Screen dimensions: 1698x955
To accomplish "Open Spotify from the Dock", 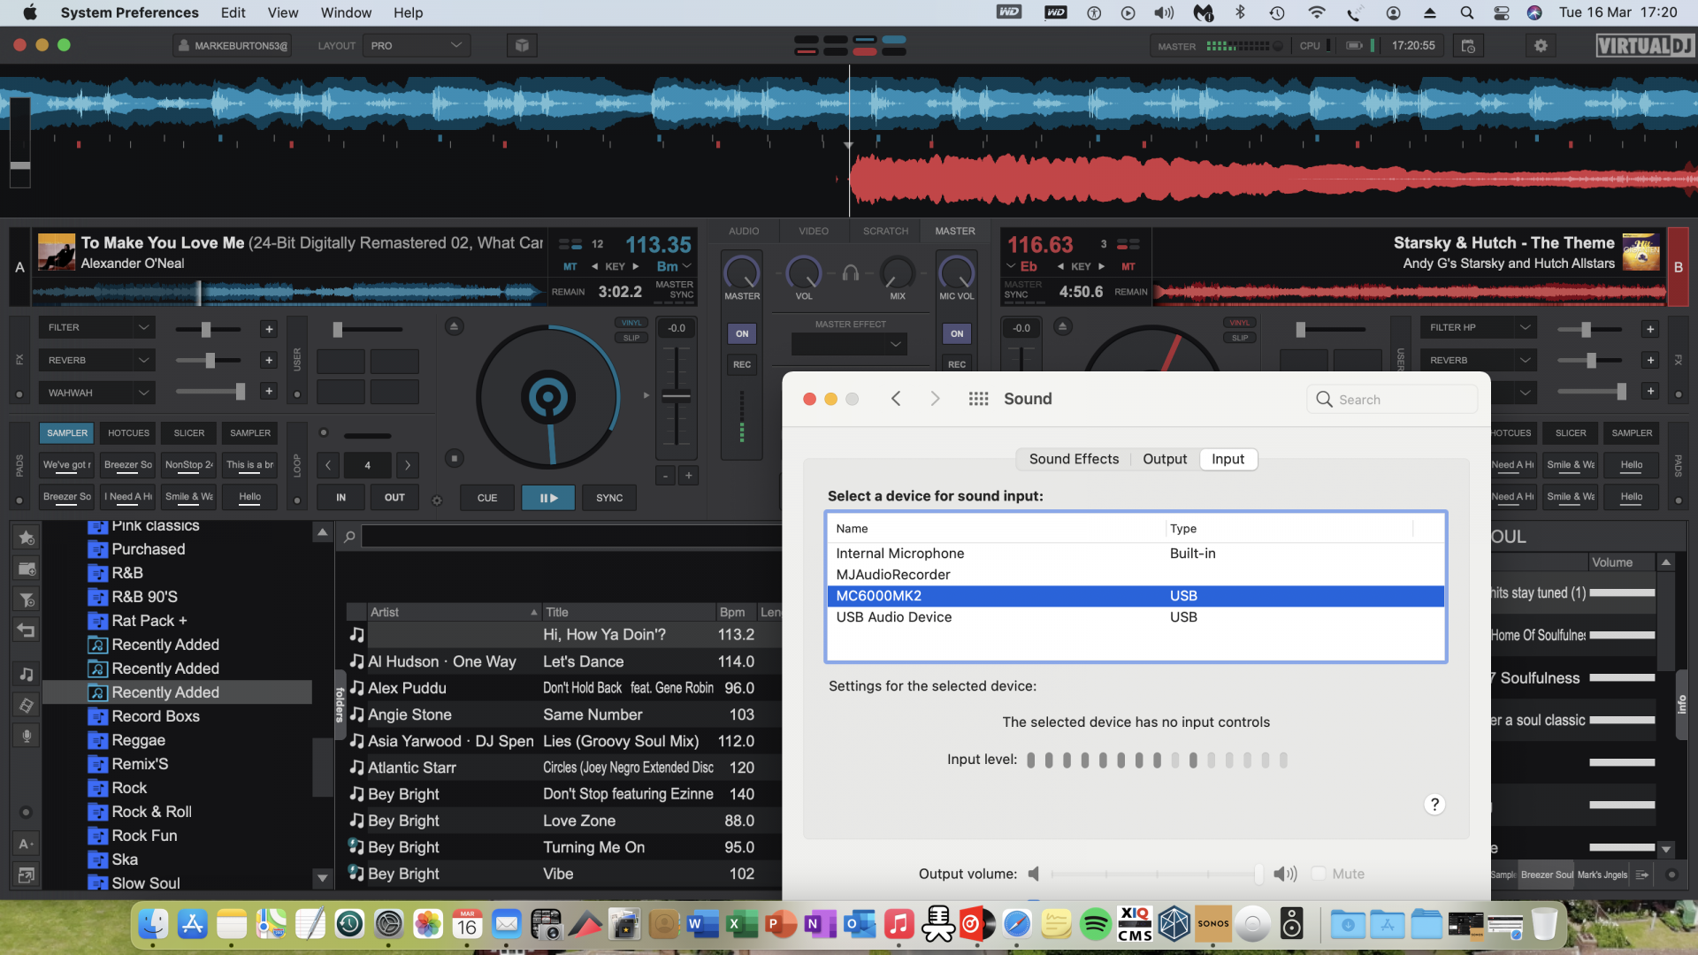I will [1095, 925].
